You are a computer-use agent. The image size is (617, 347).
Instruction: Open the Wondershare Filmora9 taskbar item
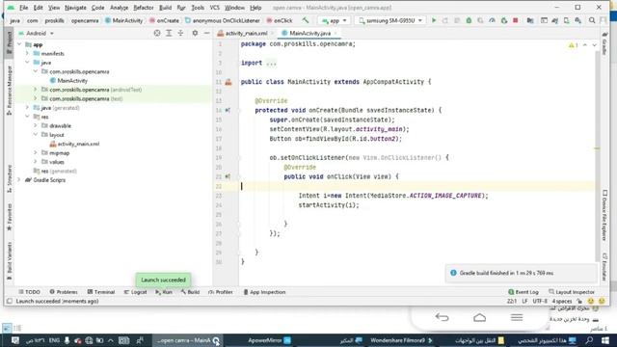401,340
